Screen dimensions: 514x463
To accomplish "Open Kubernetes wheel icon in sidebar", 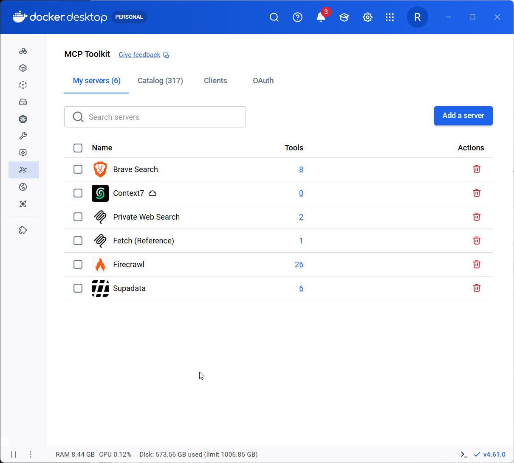I will pos(23,119).
